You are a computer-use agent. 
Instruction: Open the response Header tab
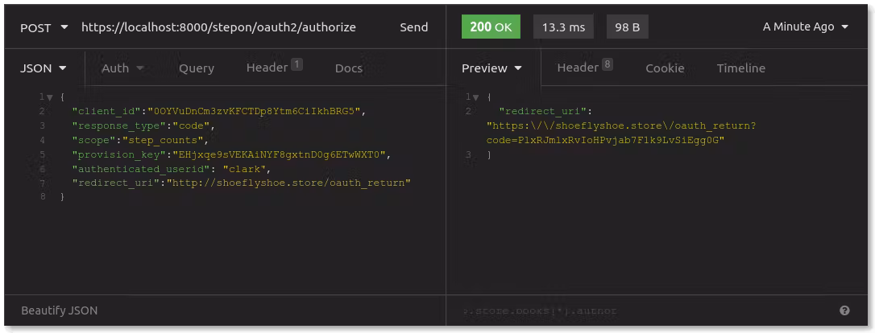click(x=584, y=68)
